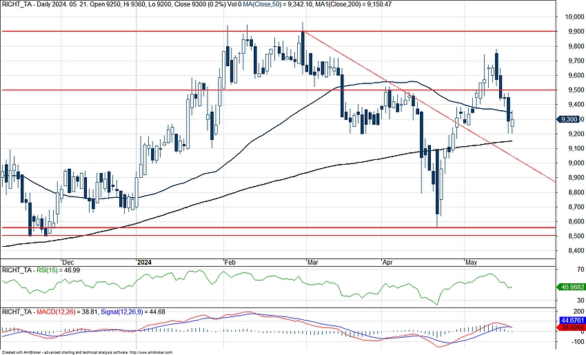Screen dimensions: 586x355
Task: Click the May date axis label
Action: coord(472,263)
